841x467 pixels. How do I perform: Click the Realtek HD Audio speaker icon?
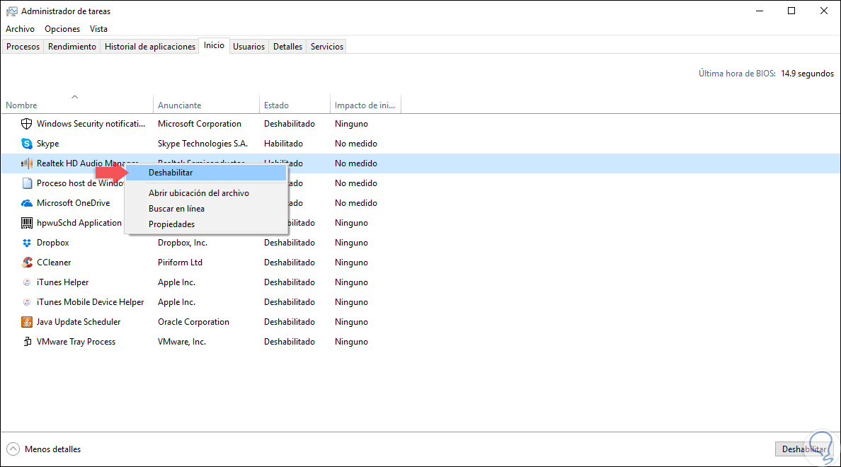(x=26, y=163)
